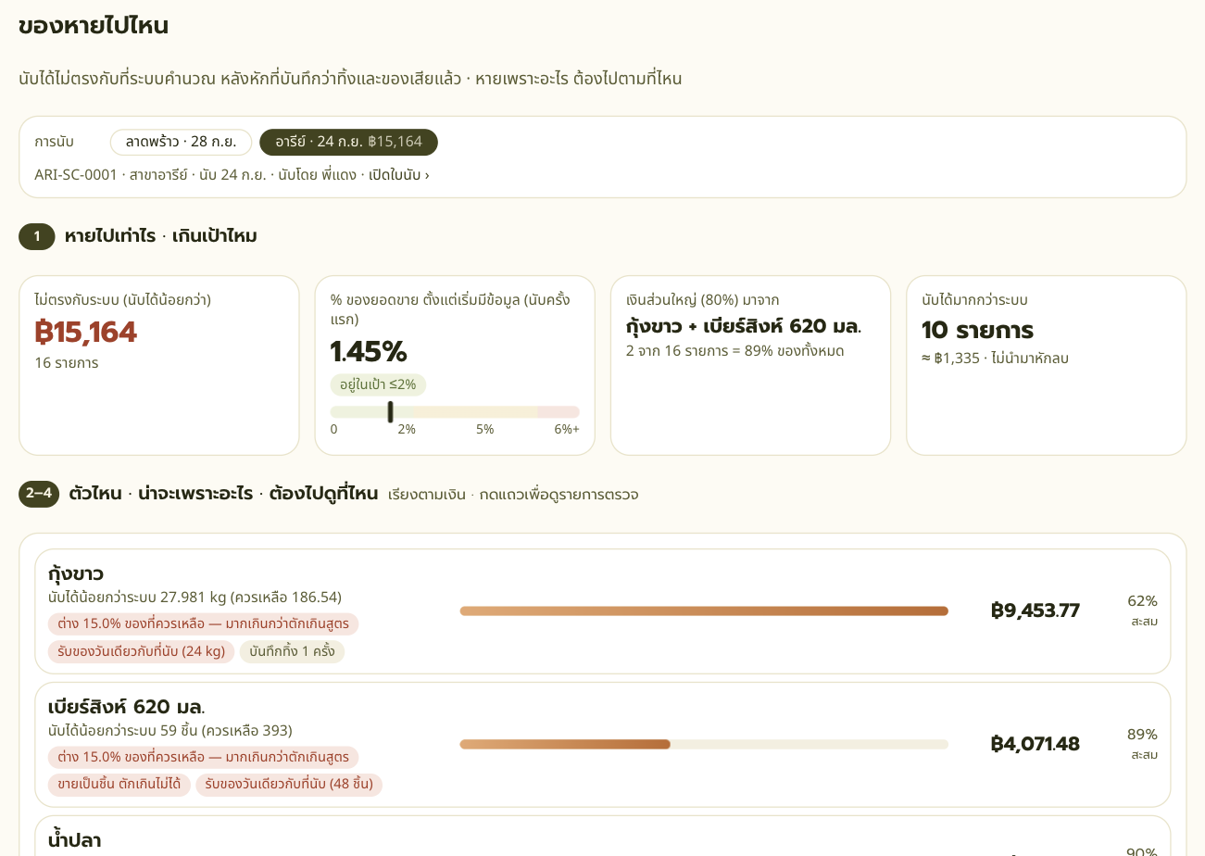Click the 'ของหายไปไหน' page title
The image size is (1205, 856).
[94, 26]
